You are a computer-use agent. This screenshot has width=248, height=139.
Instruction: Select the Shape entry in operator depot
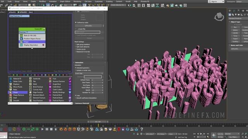pos(18,92)
